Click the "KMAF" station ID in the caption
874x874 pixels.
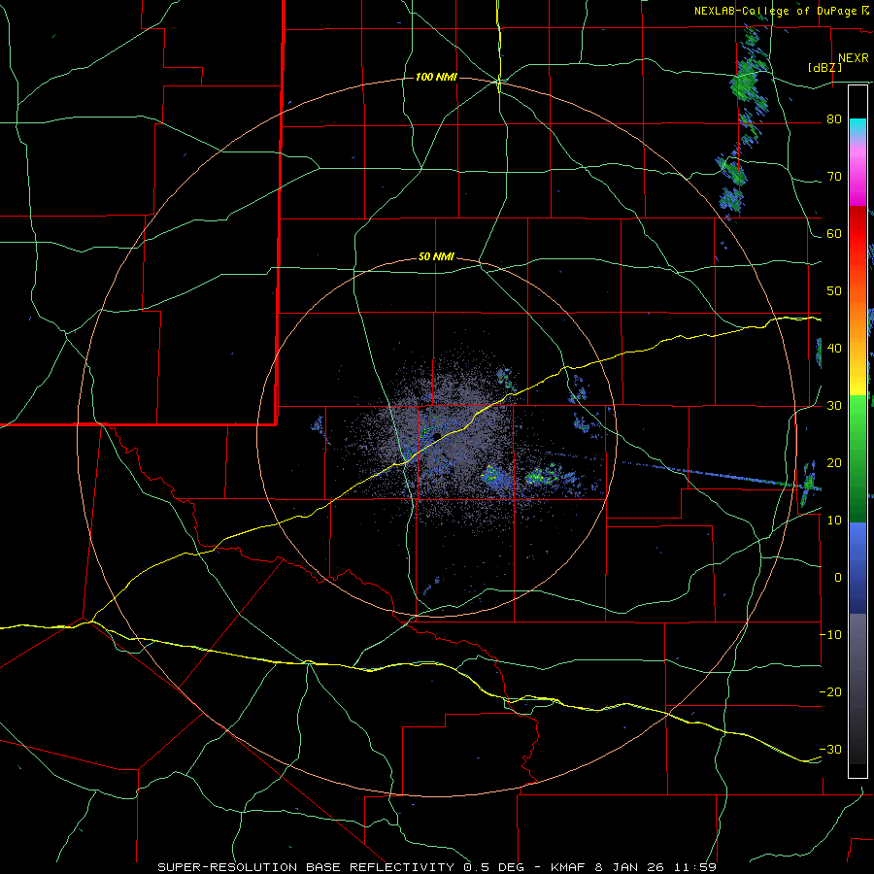(569, 867)
